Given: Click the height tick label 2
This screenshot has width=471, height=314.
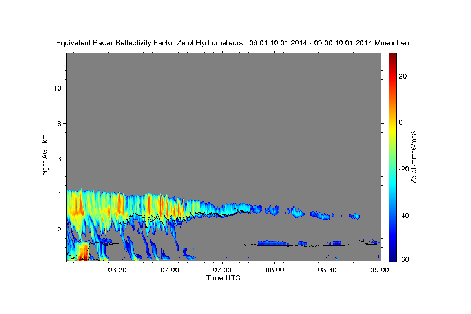Looking at the screenshot, I should (x=59, y=229).
